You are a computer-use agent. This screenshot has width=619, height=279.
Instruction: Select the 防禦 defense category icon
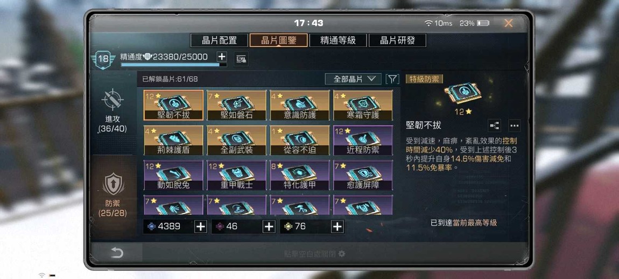click(x=113, y=184)
